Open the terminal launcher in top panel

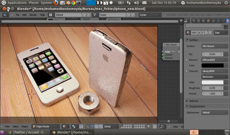[x=78, y=3]
